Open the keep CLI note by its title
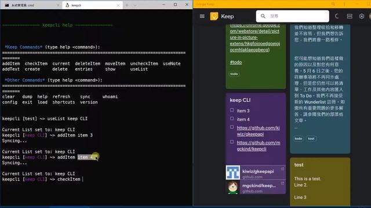The image size is (371, 208). tap(240, 100)
